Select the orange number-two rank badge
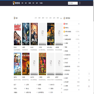This screenshot has width=94, height=94. point(64,28)
